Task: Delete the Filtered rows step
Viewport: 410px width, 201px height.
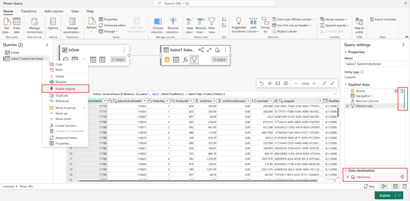Action: (x=347, y=106)
